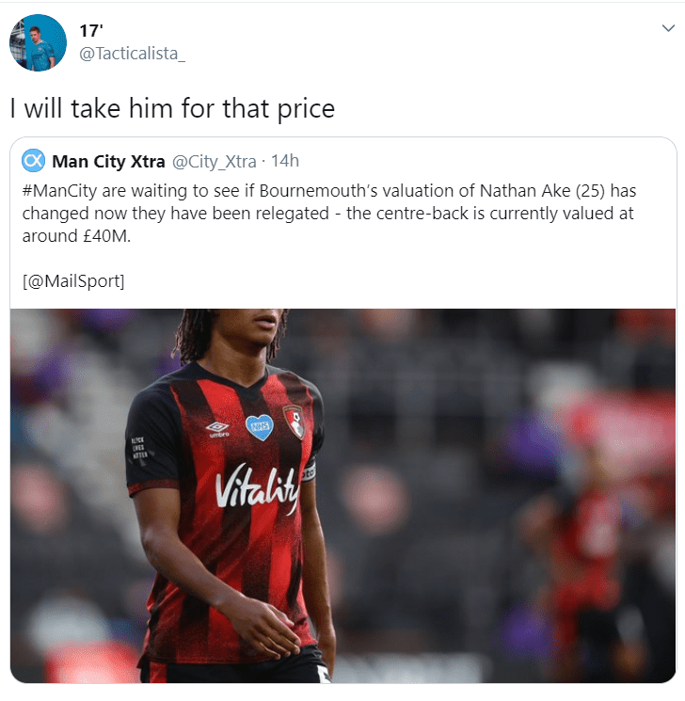Open the 17' display name profile
Image resolution: width=685 pixels, height=701 pixels.
coord(91,31)
